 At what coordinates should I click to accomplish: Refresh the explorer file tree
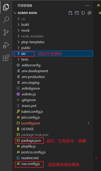[83, 13]
